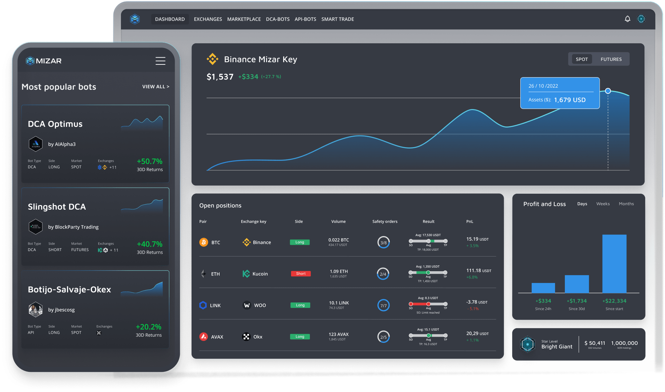Toggle Days view in Profit and Loss
Image resolution: width=665 pixels, height=392 pixels.
coord(582,203)
